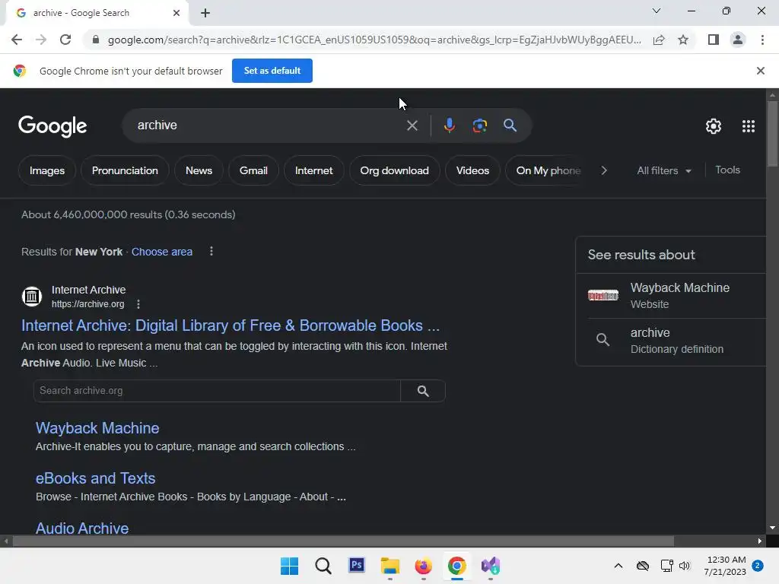Open the tab search chevron
This screenshot has height=584, width=779.
pos(657,11)
